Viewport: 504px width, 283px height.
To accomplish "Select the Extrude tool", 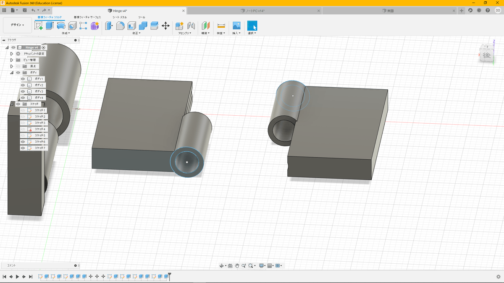I will click(50, 26).
